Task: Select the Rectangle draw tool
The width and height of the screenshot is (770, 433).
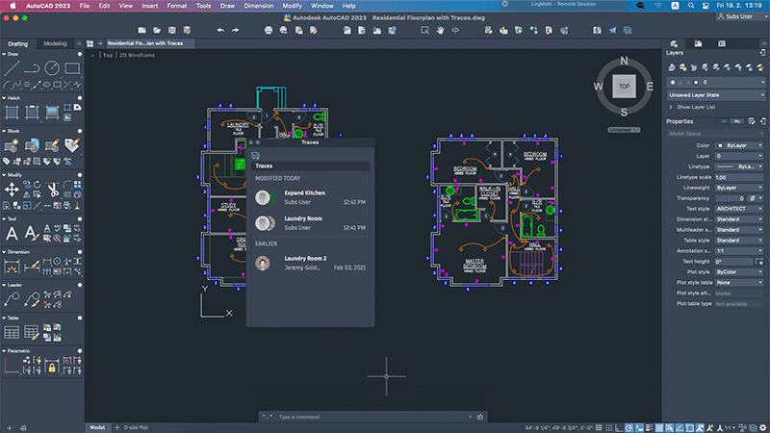Action: pos(72,68)
